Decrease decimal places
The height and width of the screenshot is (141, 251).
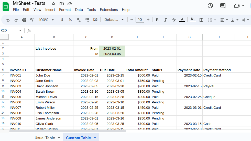(79, 20)
